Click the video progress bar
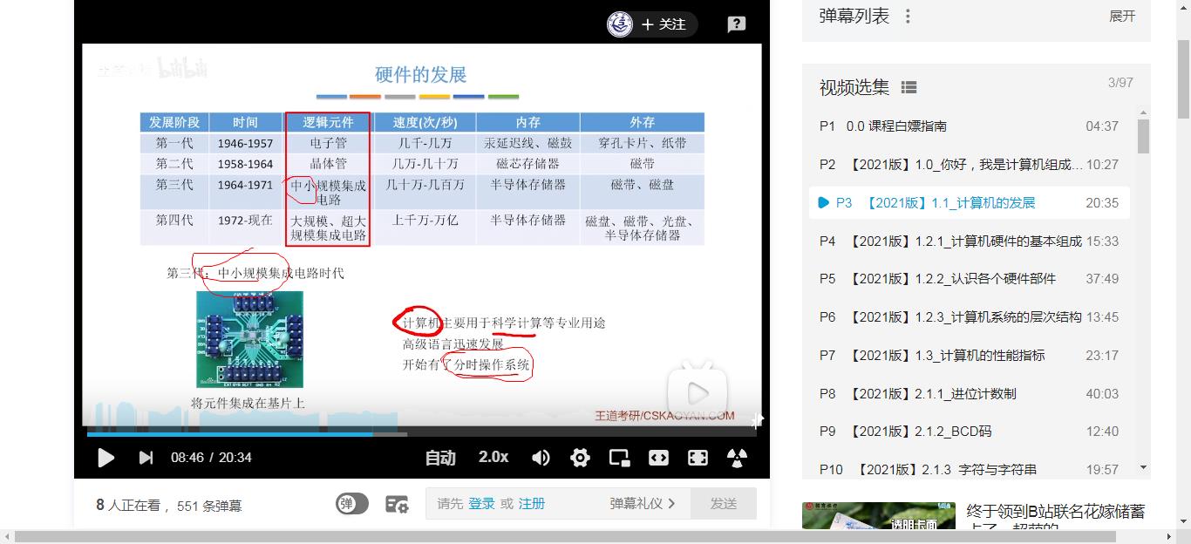Screen dimensions: 1191x544 [422, 433]
